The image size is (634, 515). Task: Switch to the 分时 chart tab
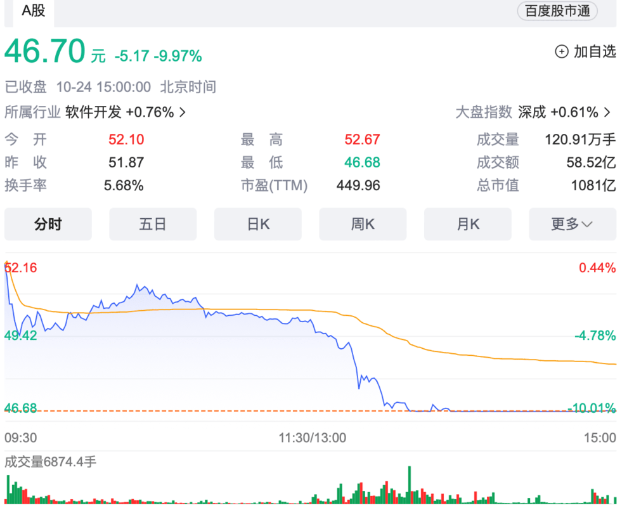click(48, 224)
